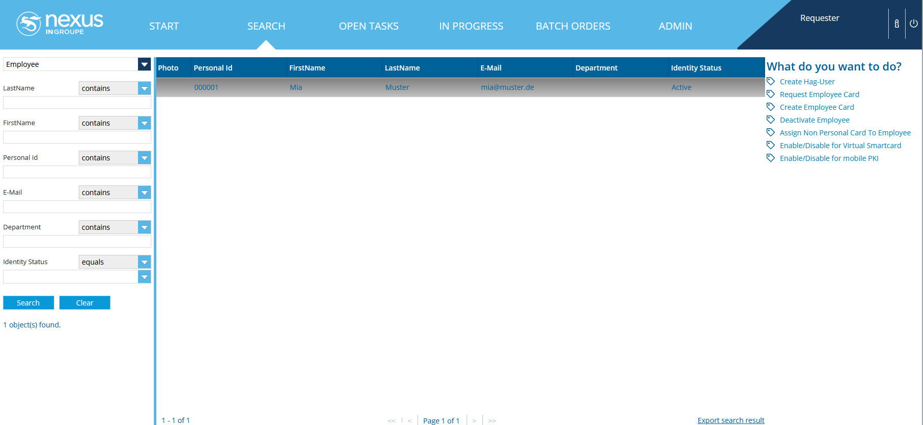Click into the FirstName text field
The image size is (923, 425).
point(77,137)
